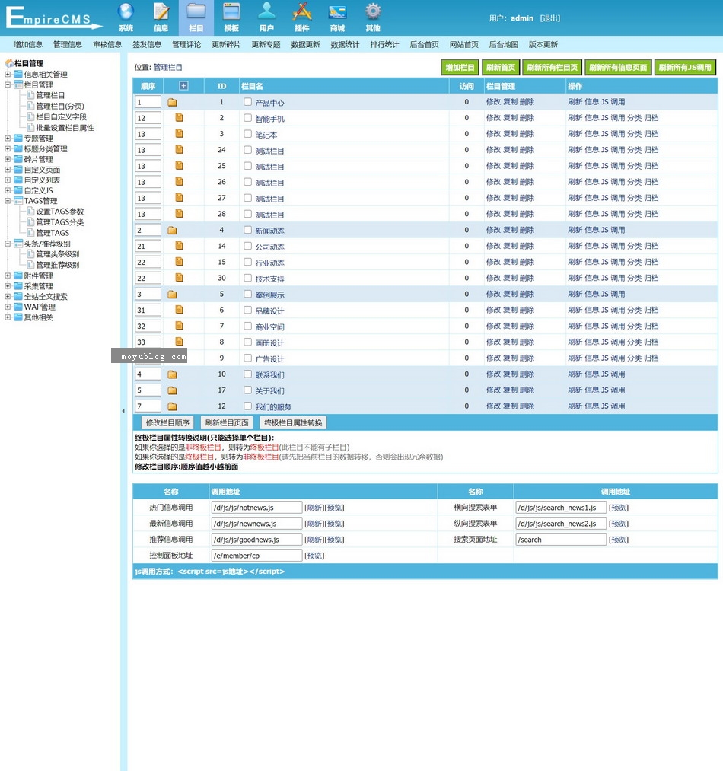The width and height of the screenshot is (723, 771).
Task: Tick the 产品中心 checkbox
Action: [x=247, y=102]
